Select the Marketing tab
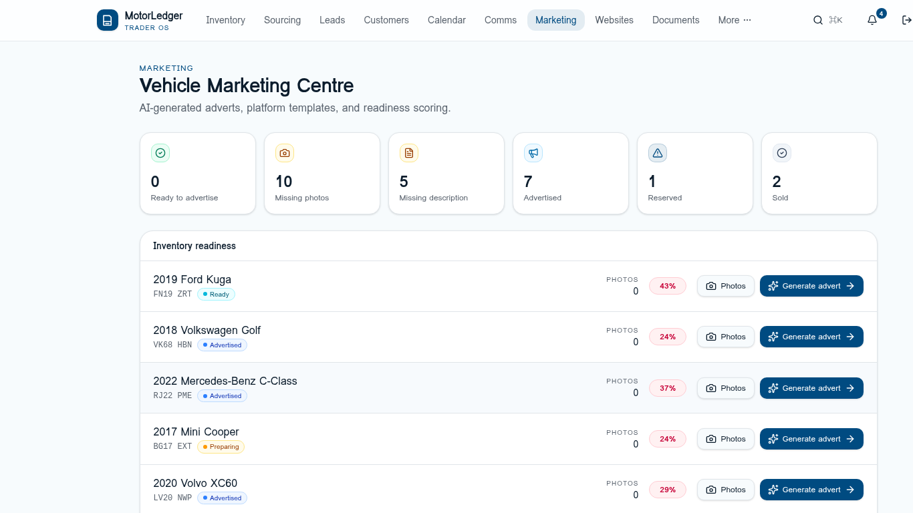 [556, 20]
